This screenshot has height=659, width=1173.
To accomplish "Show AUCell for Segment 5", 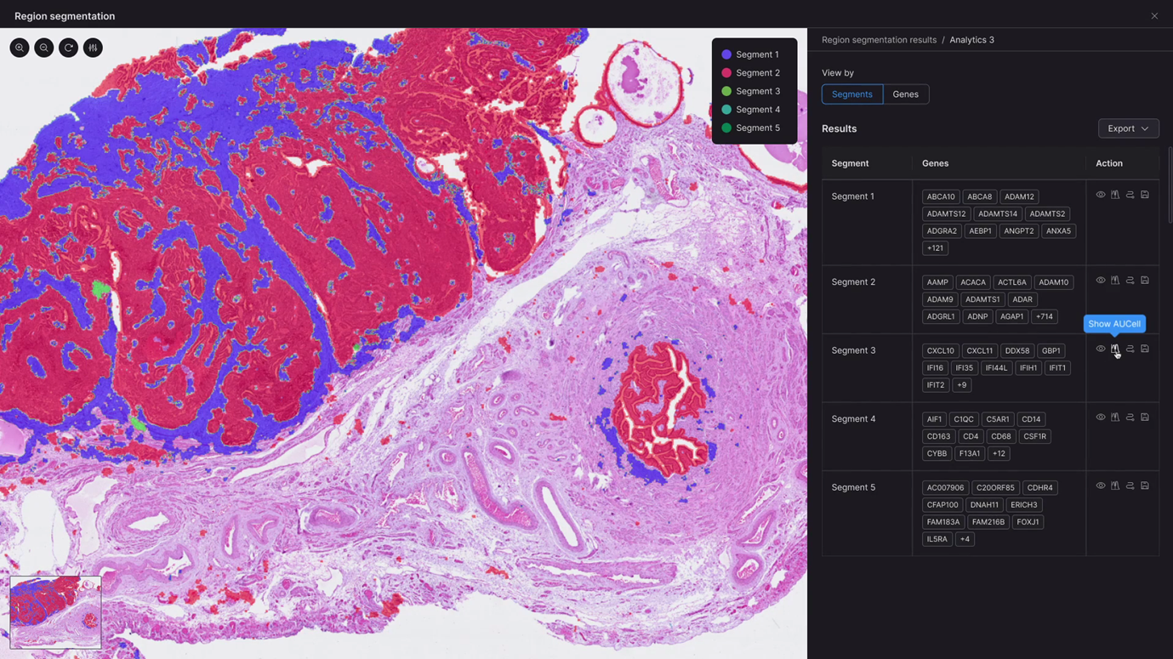I will 1115,486.
